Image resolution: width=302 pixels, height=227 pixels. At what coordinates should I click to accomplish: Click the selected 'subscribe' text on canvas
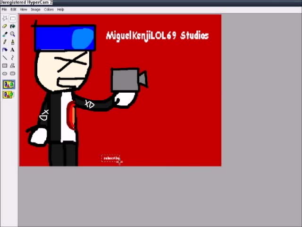[x=111, y=158]
